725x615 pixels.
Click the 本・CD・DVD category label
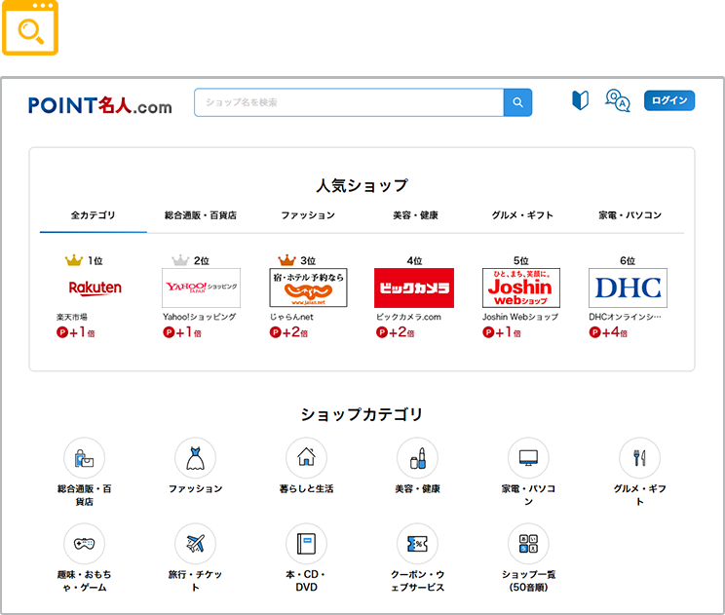[306, 581]
